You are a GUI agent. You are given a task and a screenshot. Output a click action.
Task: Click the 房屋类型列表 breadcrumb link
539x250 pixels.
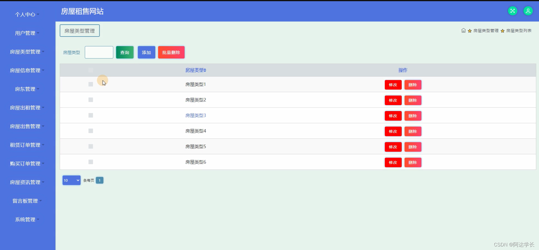[x=519, y=31]
